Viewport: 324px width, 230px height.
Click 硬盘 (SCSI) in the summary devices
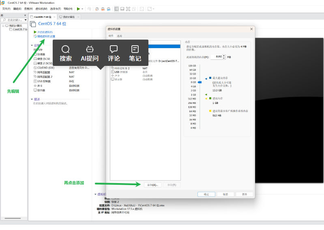tap(42, 59)
